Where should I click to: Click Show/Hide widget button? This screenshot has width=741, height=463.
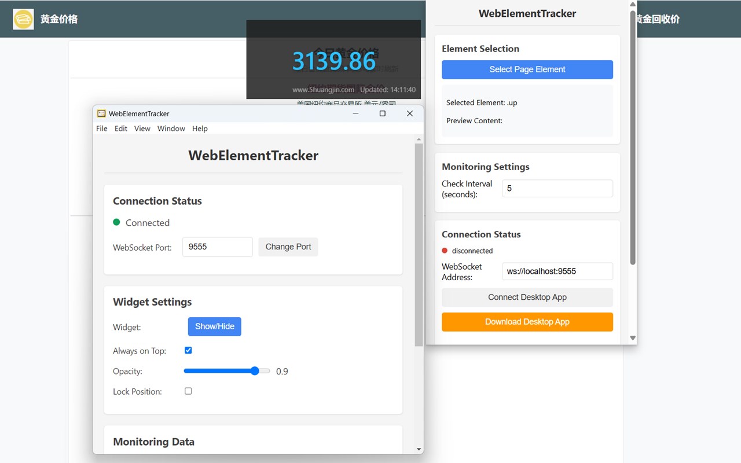[215, 326]
